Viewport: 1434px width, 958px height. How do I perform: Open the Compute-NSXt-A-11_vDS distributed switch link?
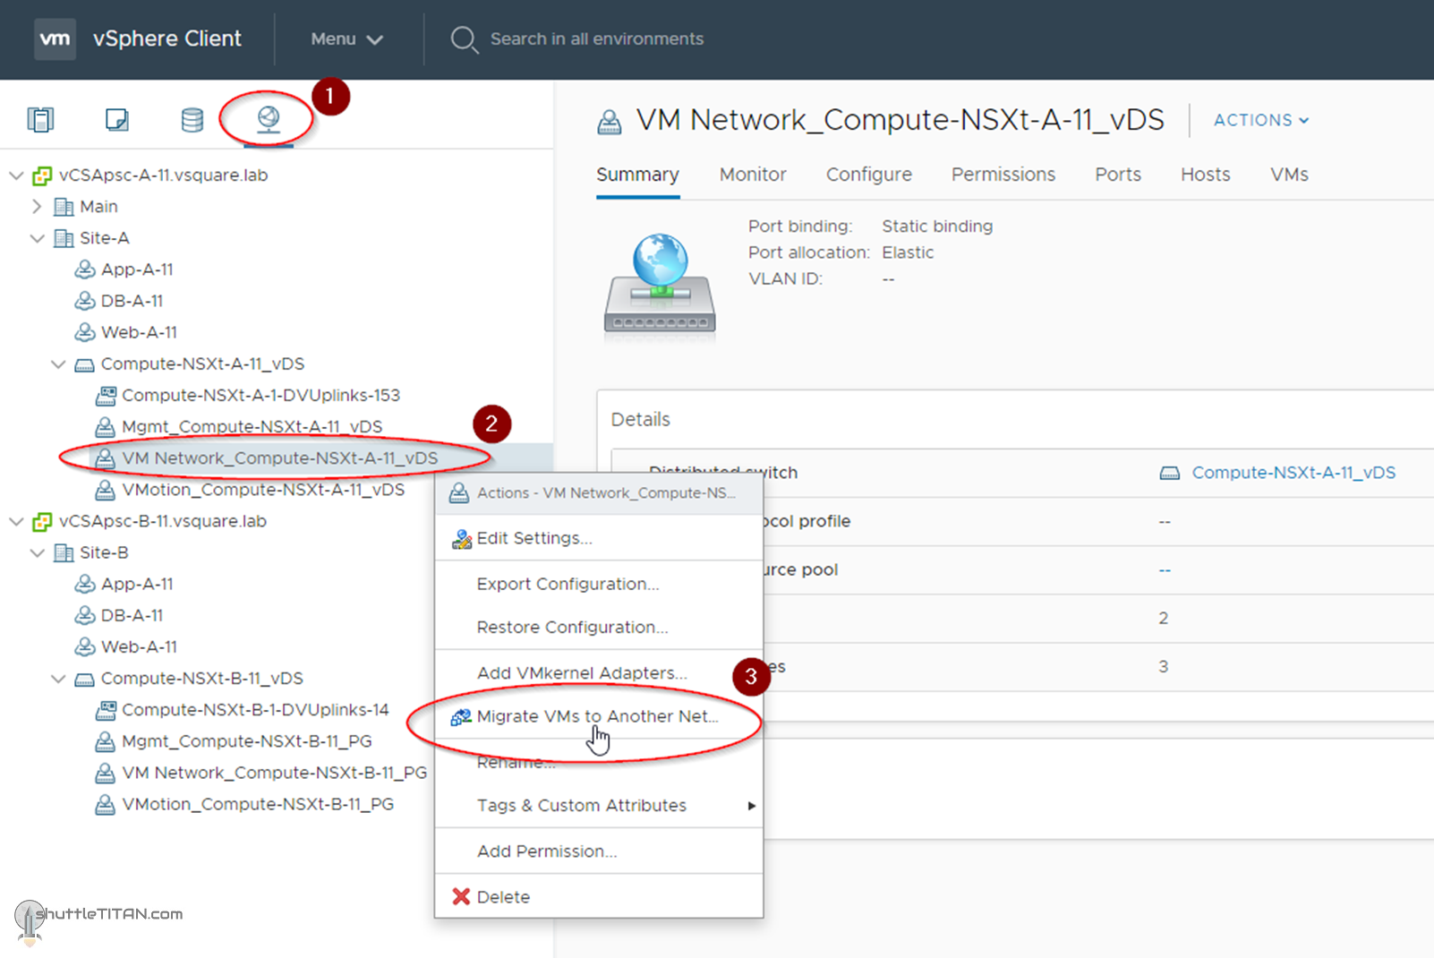tap(1293, 473)
